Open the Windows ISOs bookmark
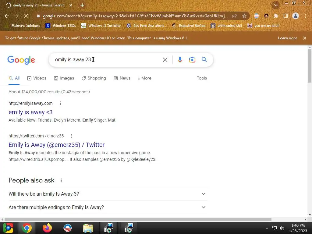This screenshot has height=234, width=312. pyautogui.click(x=61, y=26)
